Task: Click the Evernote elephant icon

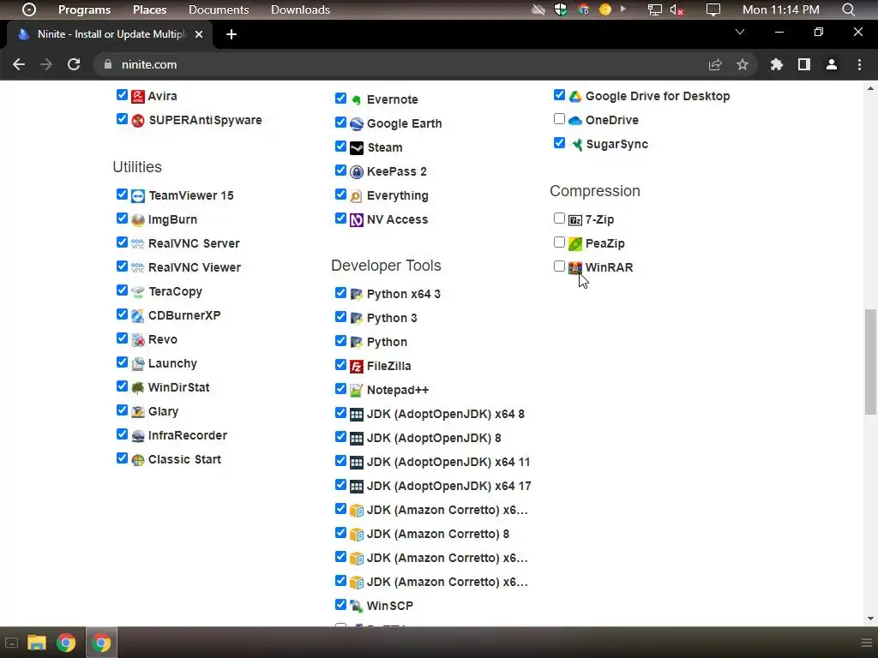Action: point(357,99)
